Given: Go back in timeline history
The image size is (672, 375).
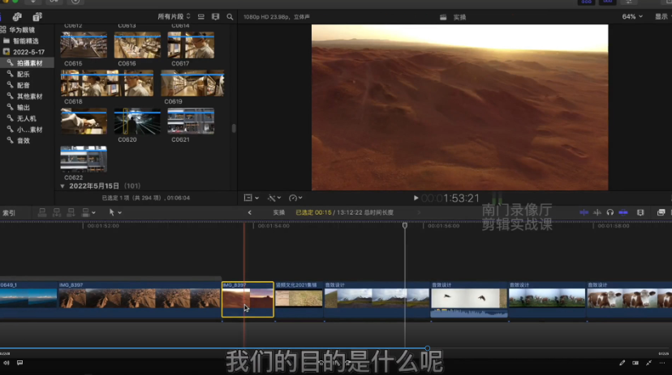Looking at the screenshot, I should click(x=249, y=212).
